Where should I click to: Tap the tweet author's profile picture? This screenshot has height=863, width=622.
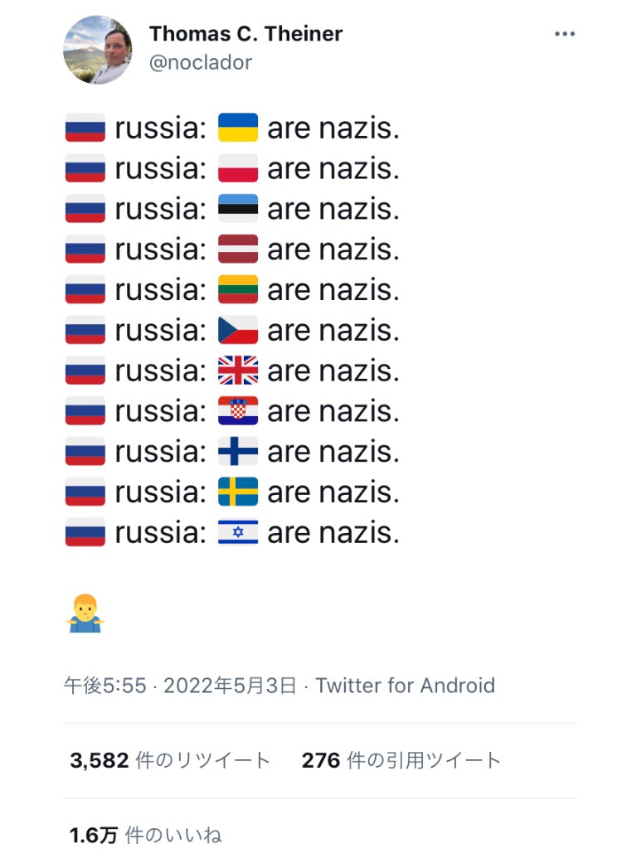[x=98, y=49]
